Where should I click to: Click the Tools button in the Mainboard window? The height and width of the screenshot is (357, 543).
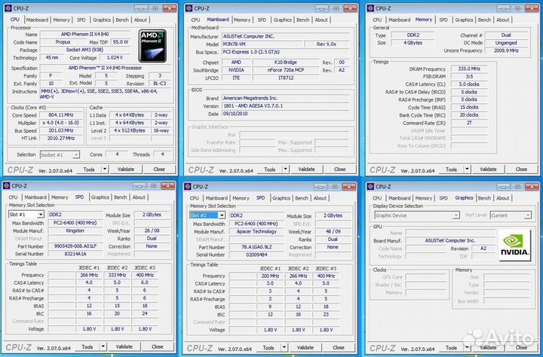(x=269, y=169)
